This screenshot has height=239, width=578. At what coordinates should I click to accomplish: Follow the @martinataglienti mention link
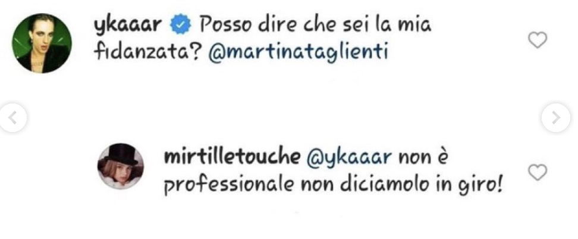[298, 53]
